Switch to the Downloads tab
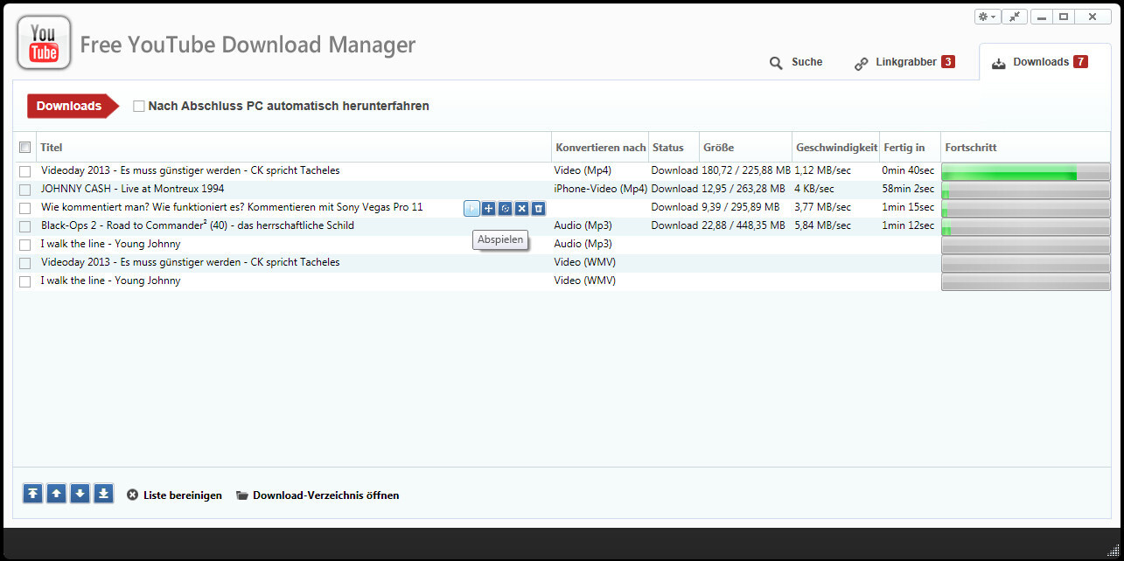 [1039, 62]
